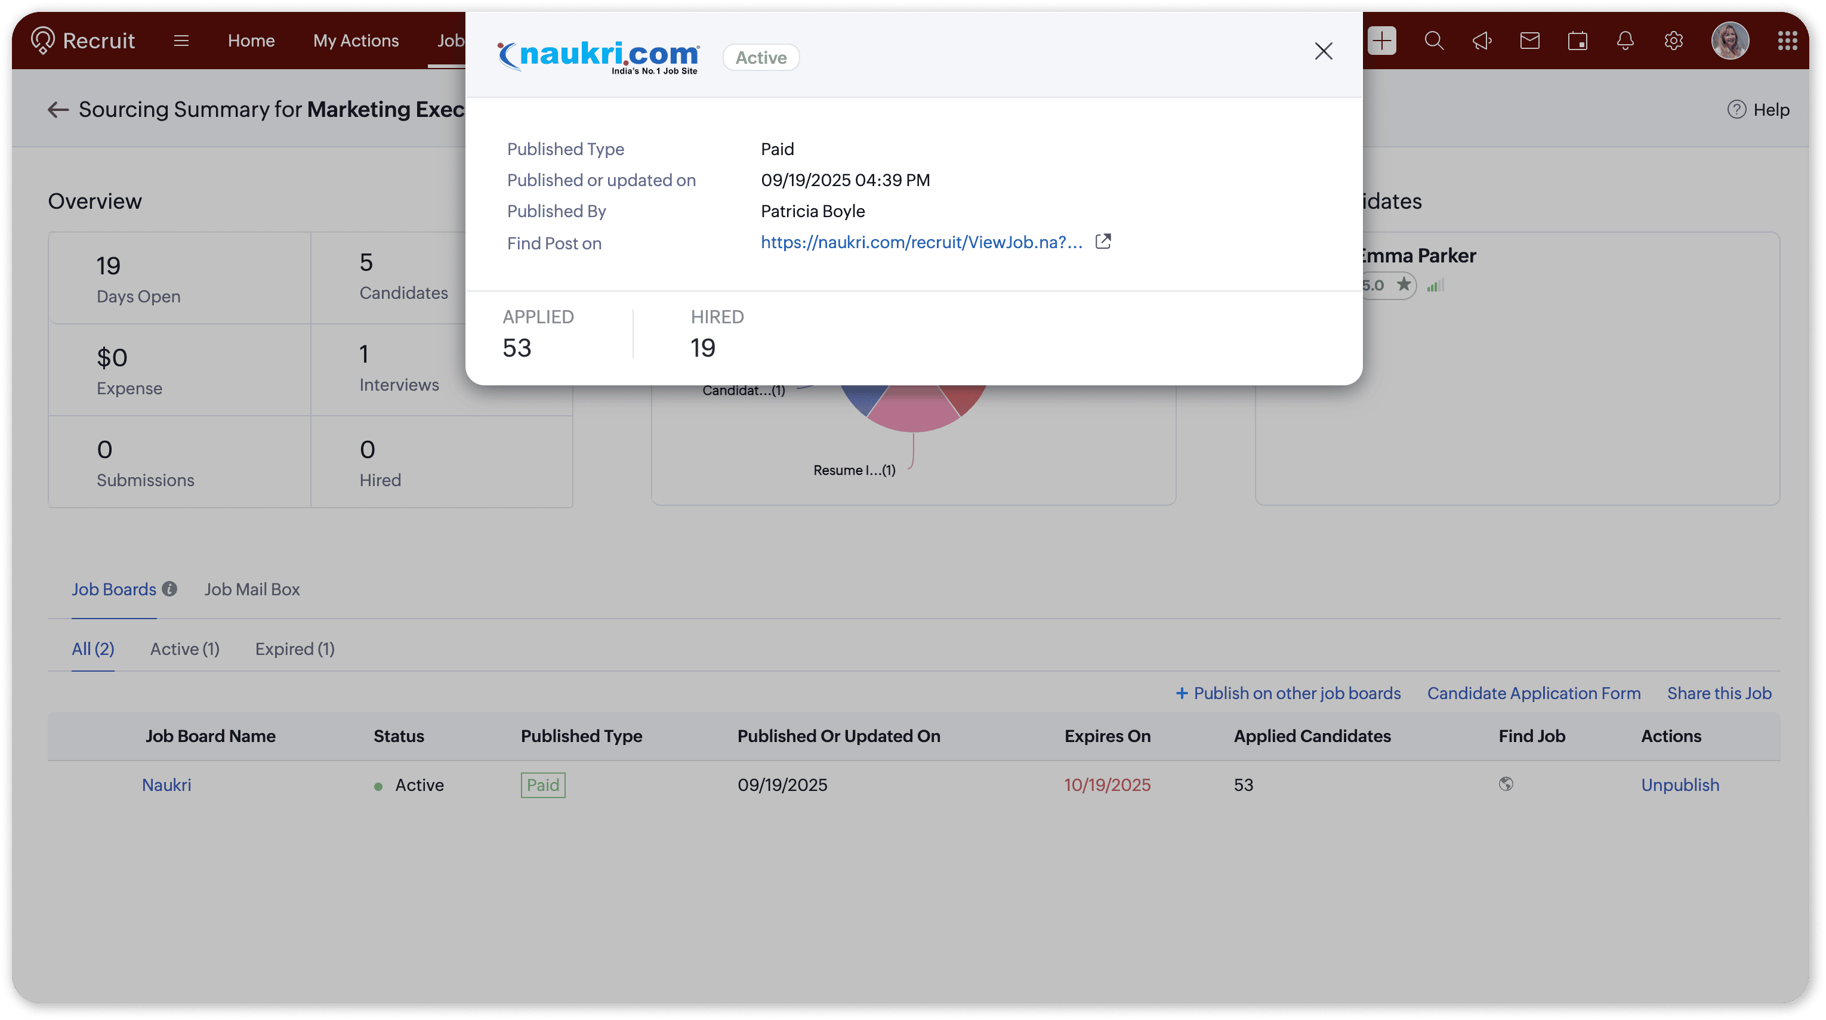
Task: Open the apps grid launcher icon
Action: [1787, 41]
